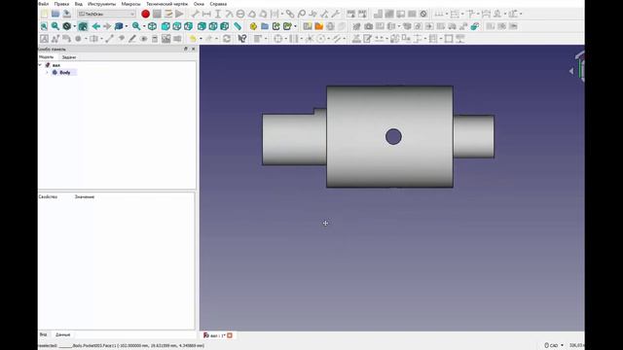
Task: Open the Макросы menu
Action: click(x=131, y=4)
